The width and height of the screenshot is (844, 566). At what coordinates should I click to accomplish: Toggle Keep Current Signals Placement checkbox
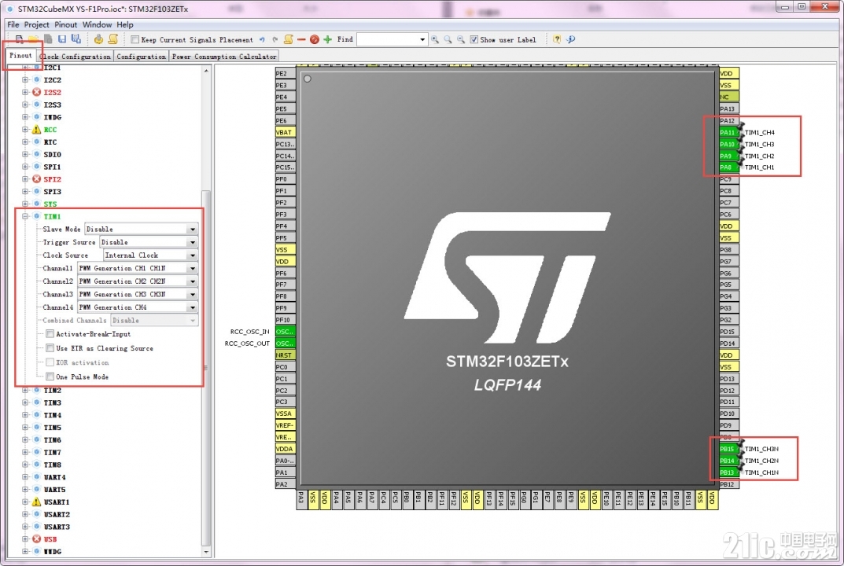135,39
